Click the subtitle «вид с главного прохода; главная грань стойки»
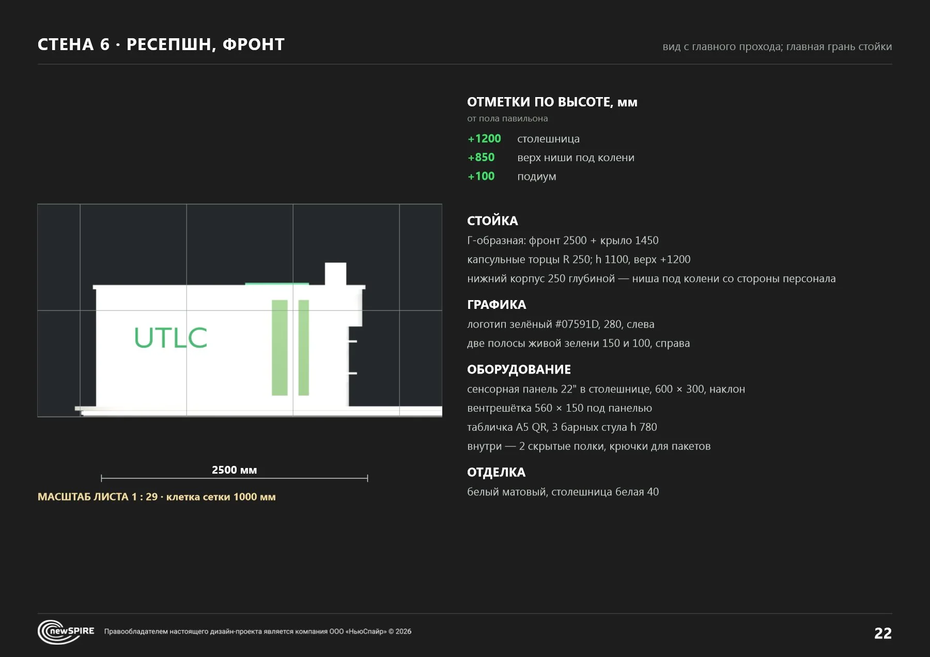This screenshot has height=657, width=930. (x=777, y=46)
